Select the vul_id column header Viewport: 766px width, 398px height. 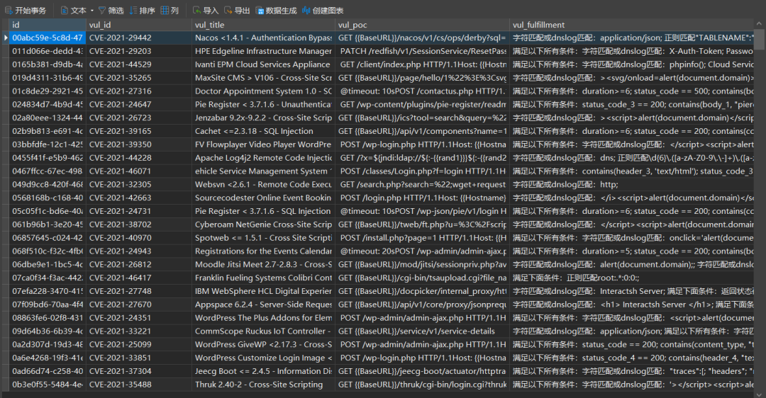pos(139,25)
